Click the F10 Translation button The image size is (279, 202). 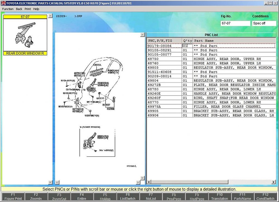click(x=220, y=196)
